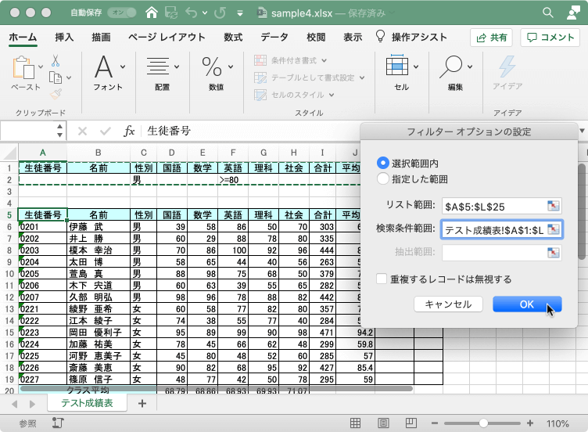Image resolution: width=588 pixels, height=432 pixels.
Task: Click the 検索条件範囲 range picker icon
Action: [x=553, y=229]
